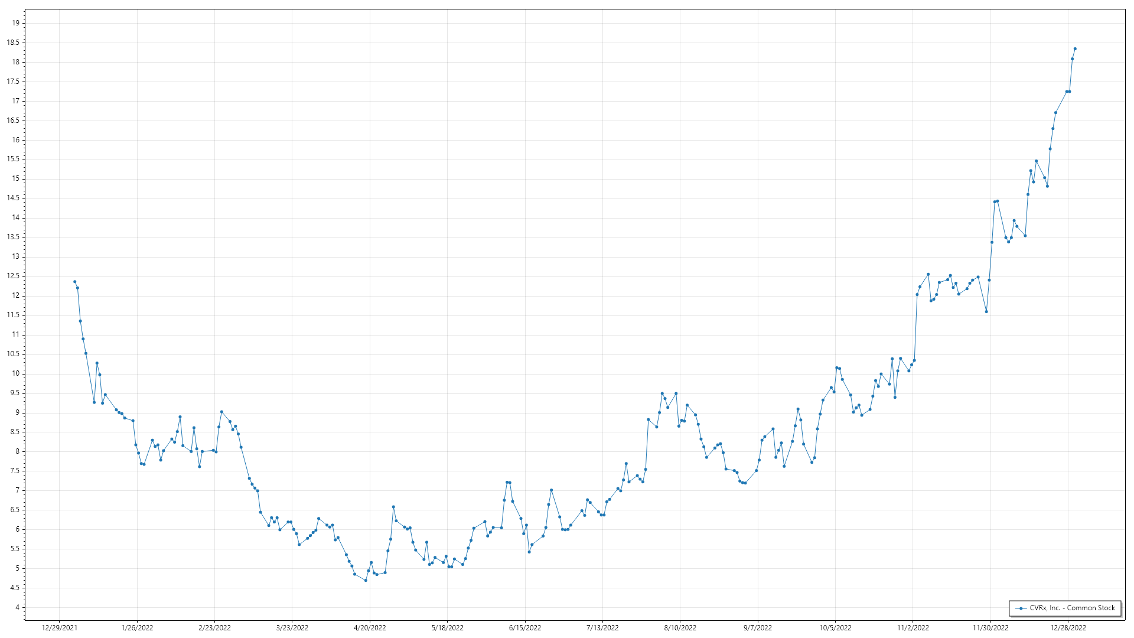Click the CVRx, Inc. - Common Stock legend entry
The width and height of the screenshot is (1134, 638).
1065,608
